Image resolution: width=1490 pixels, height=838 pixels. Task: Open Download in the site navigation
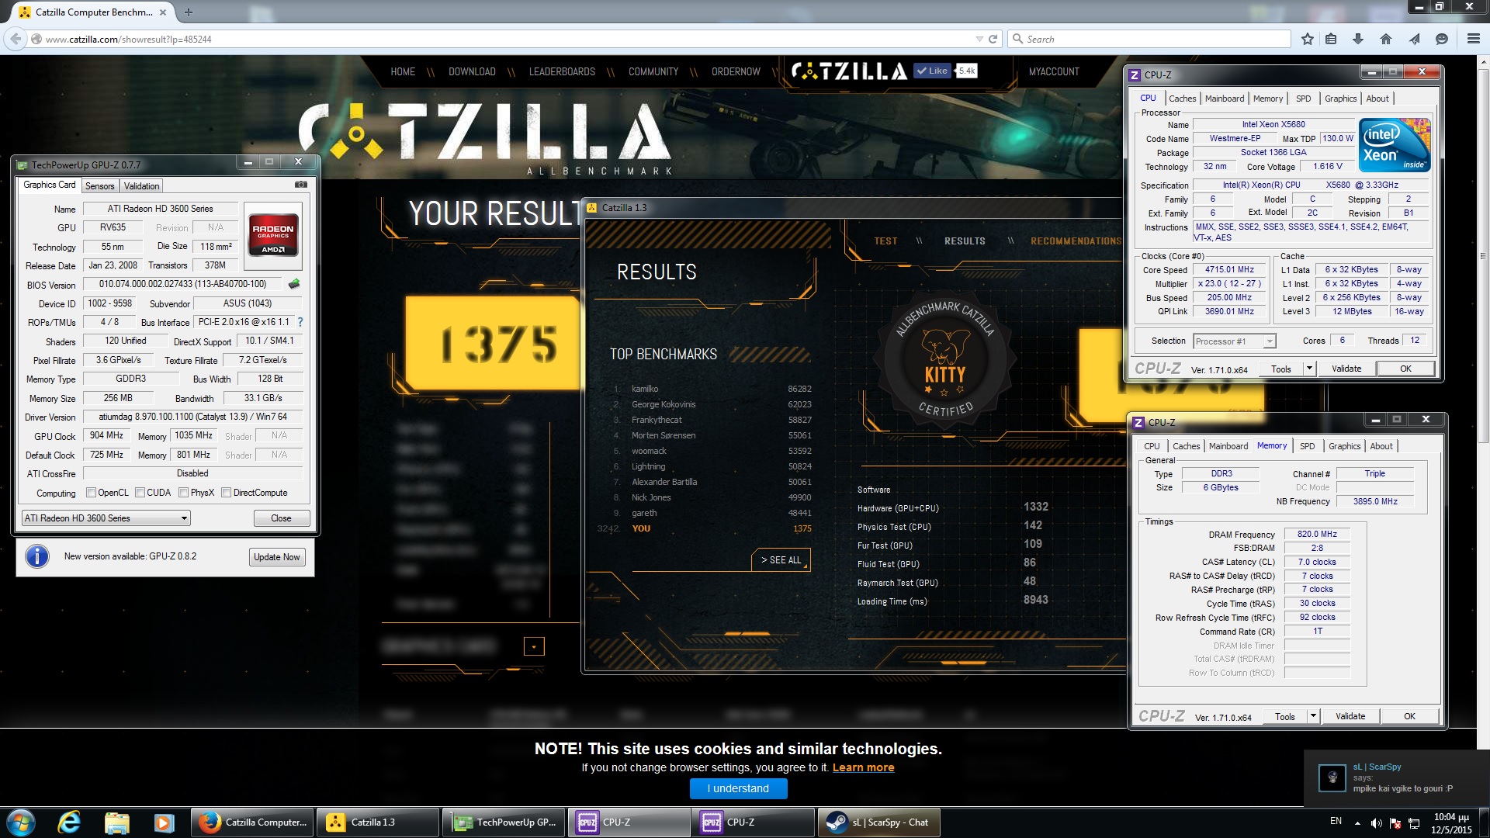click(472, 71)
